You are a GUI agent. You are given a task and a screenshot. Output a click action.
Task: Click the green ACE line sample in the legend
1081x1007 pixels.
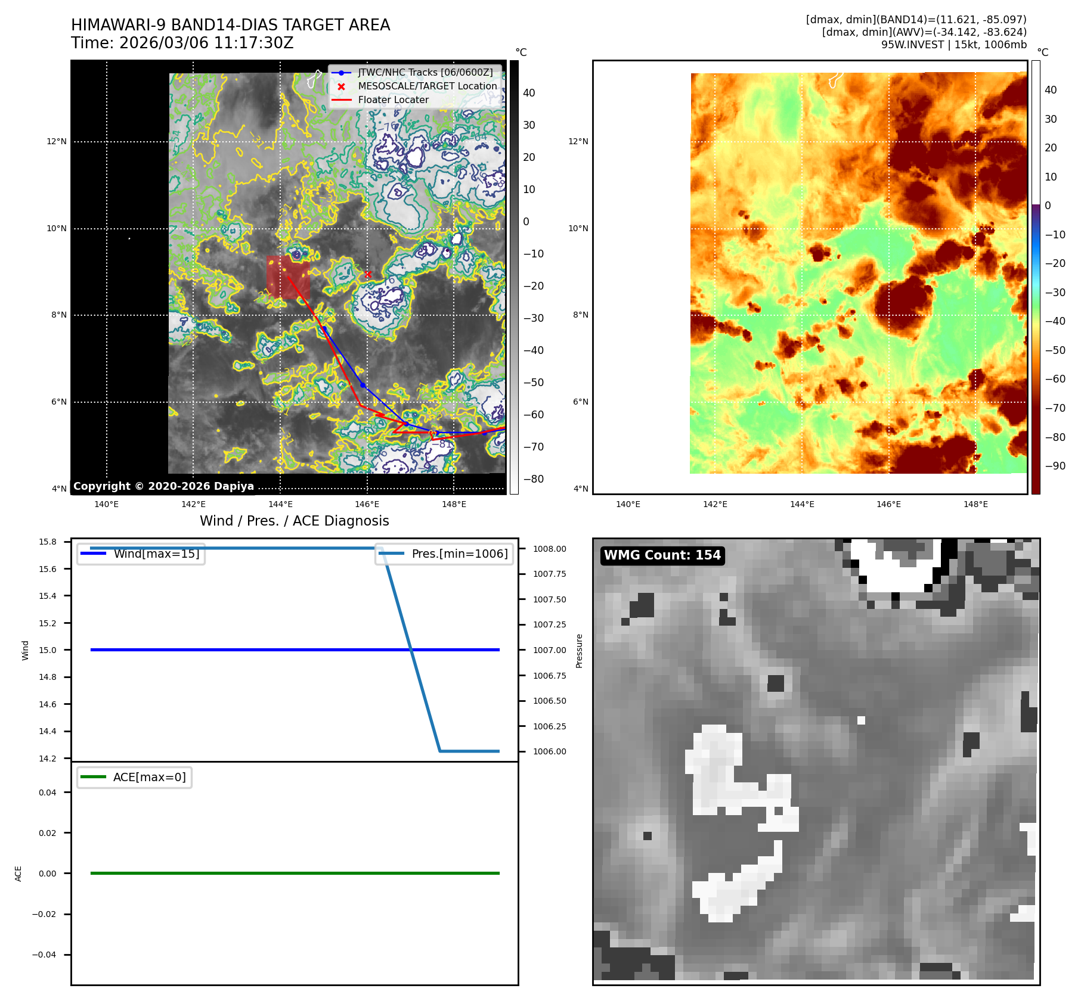pos(93,777)
